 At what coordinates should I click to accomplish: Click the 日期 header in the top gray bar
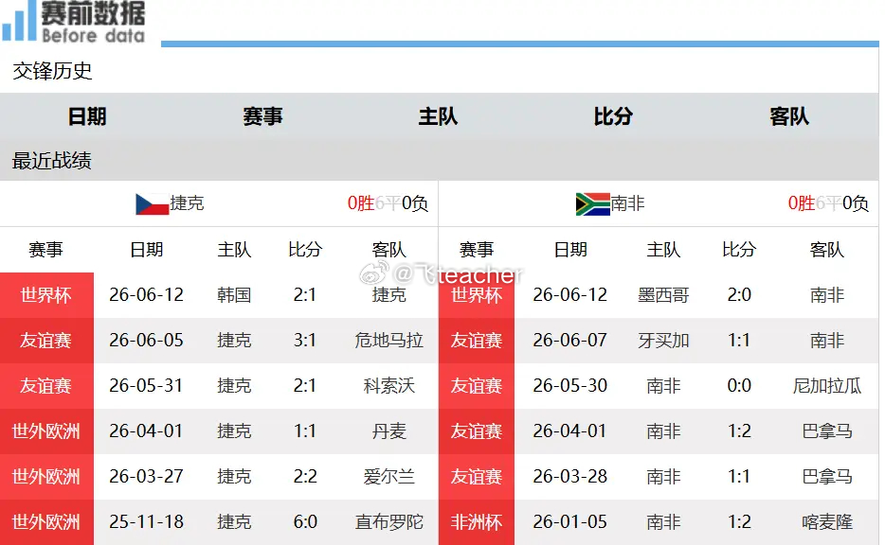click(87, 116)
